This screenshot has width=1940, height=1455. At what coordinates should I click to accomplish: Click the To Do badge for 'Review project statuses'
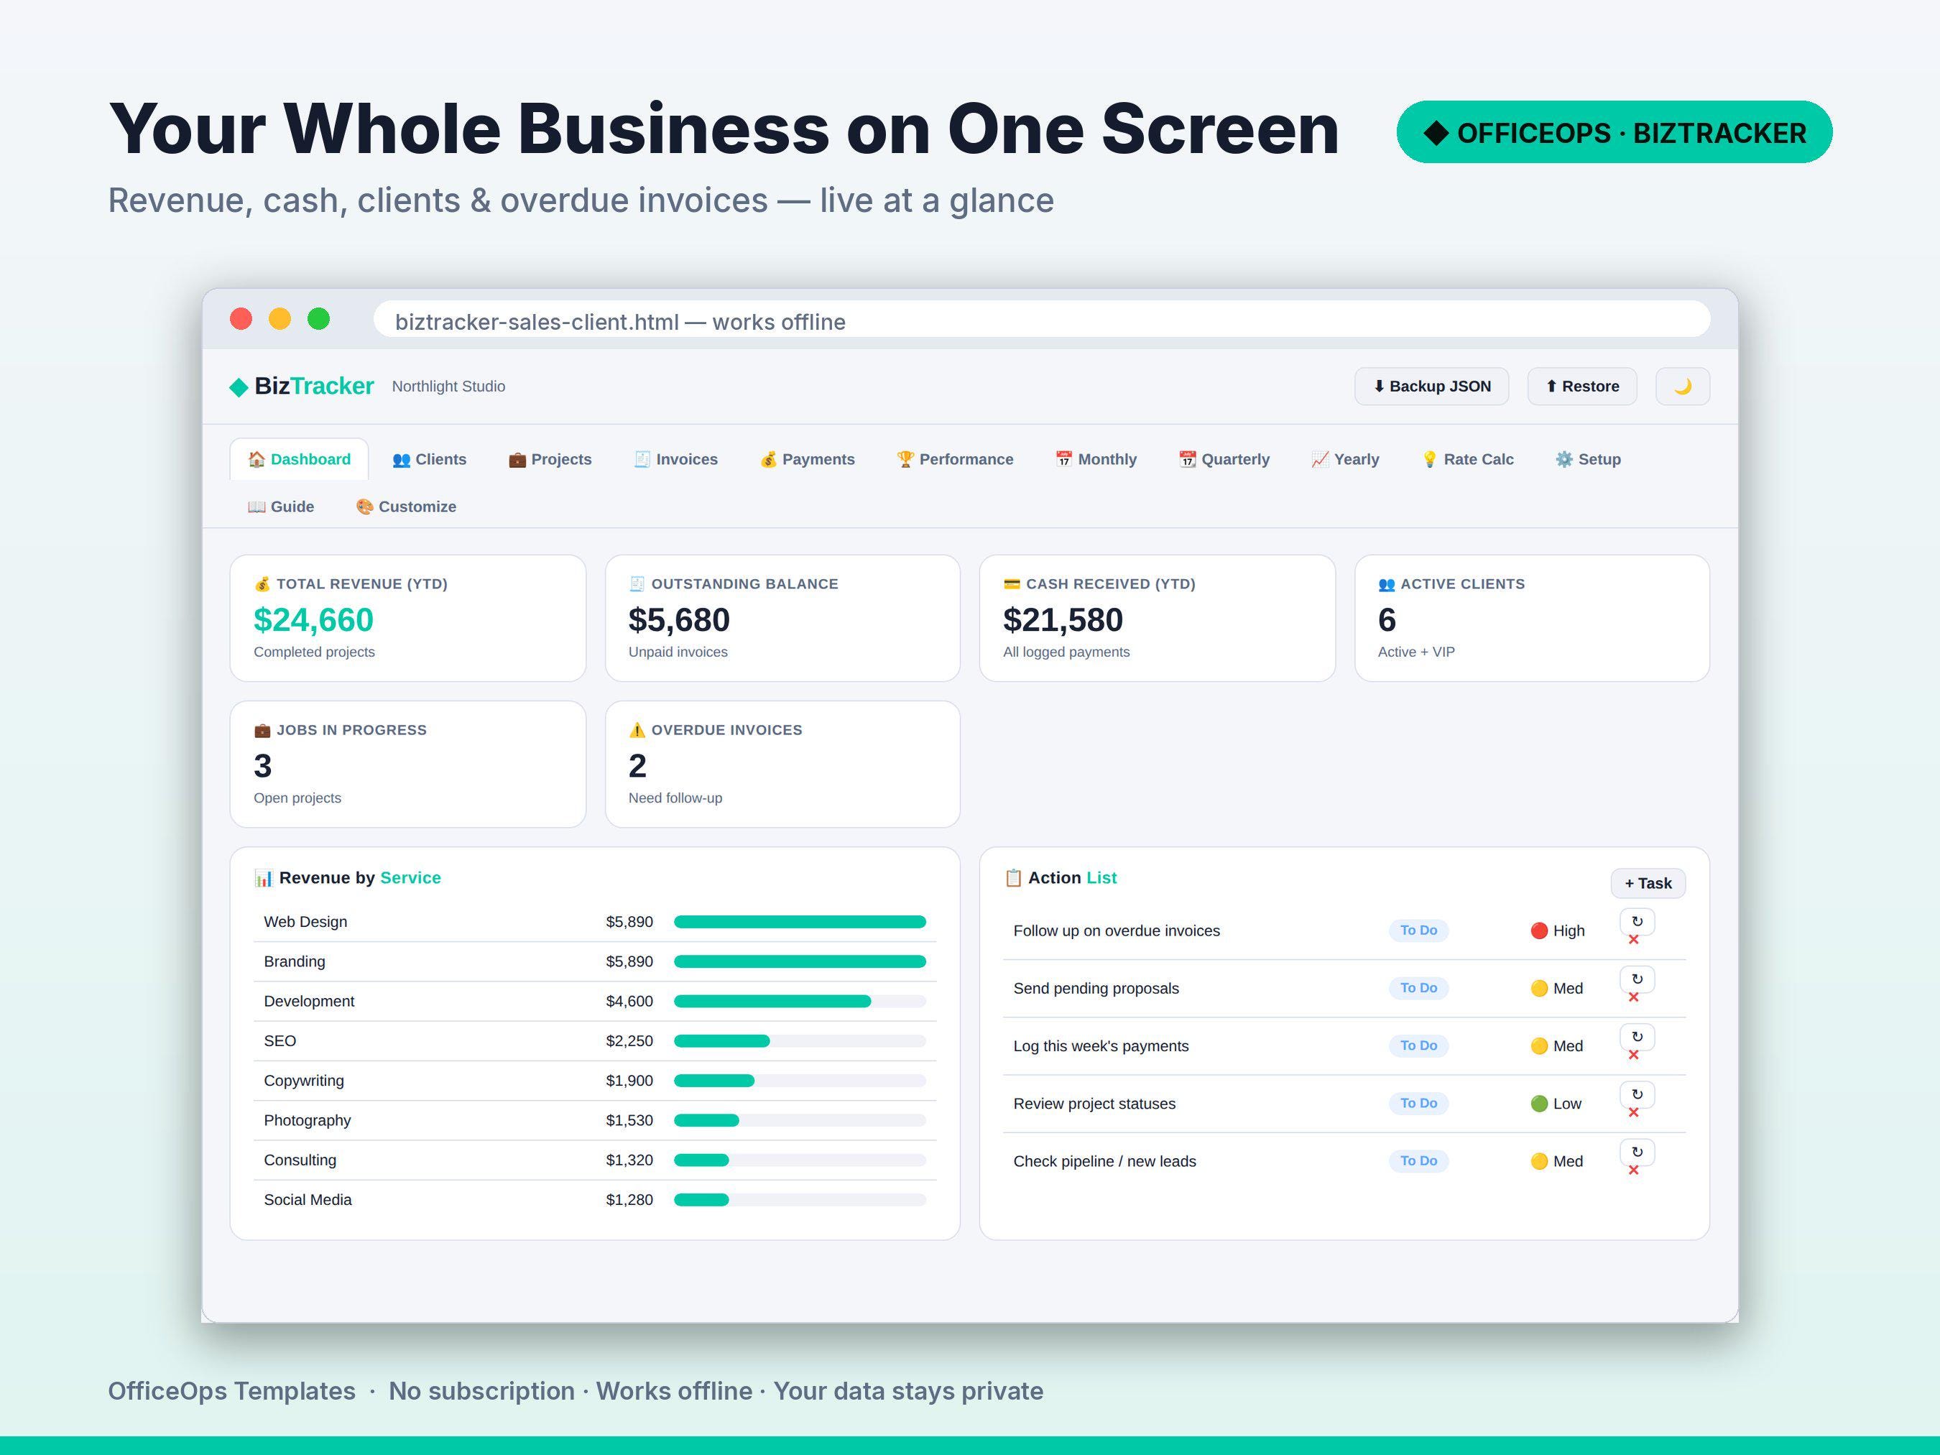tap(1418, 1104)
